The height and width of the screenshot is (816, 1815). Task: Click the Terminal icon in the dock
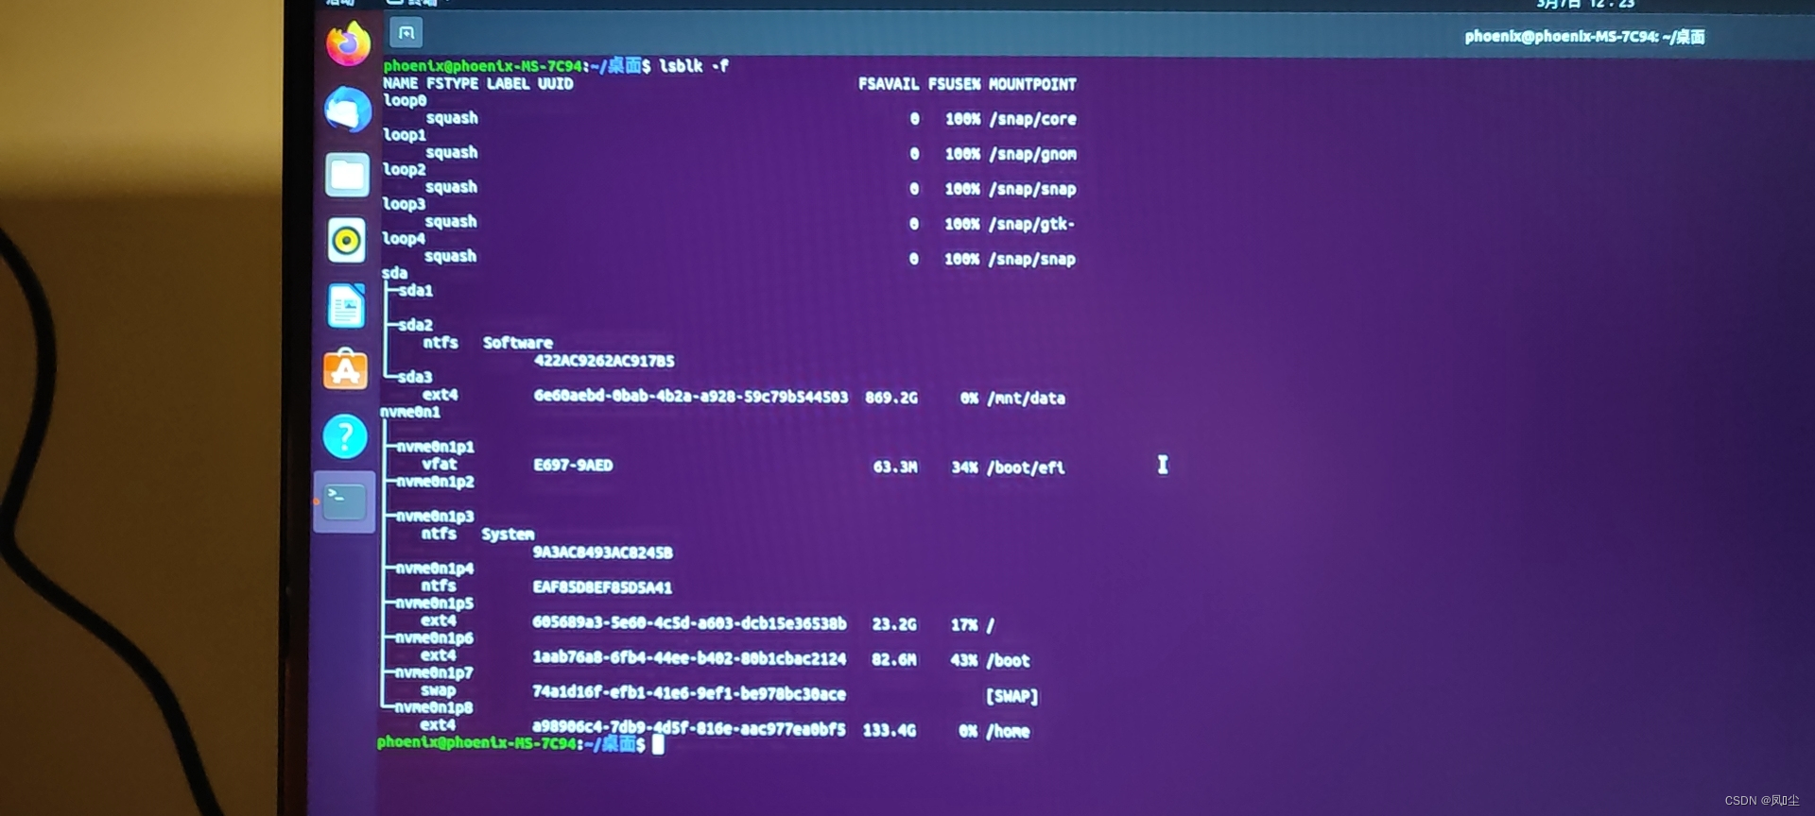tap(344, 501)
